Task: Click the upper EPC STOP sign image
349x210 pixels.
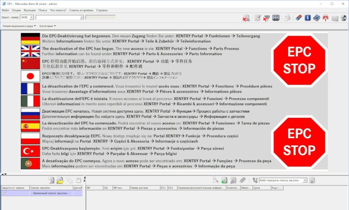Action: click(x=299, y=60)
